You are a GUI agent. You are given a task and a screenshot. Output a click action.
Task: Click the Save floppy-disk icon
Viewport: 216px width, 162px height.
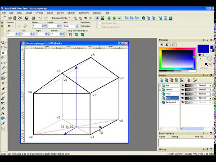pos(27,18)
